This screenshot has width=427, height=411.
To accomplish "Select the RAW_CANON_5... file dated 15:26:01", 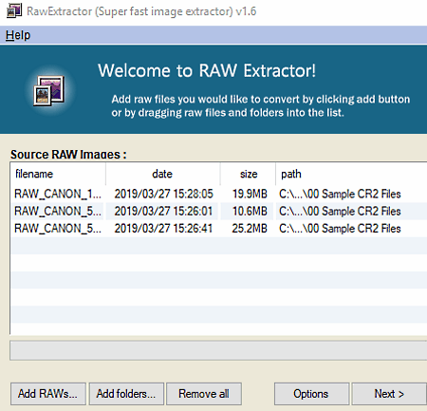I will [x=219, y=211].
